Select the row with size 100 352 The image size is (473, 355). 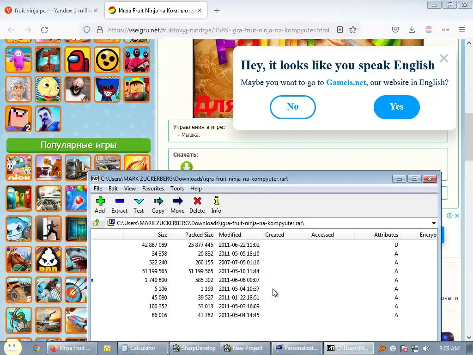[265, 306]
